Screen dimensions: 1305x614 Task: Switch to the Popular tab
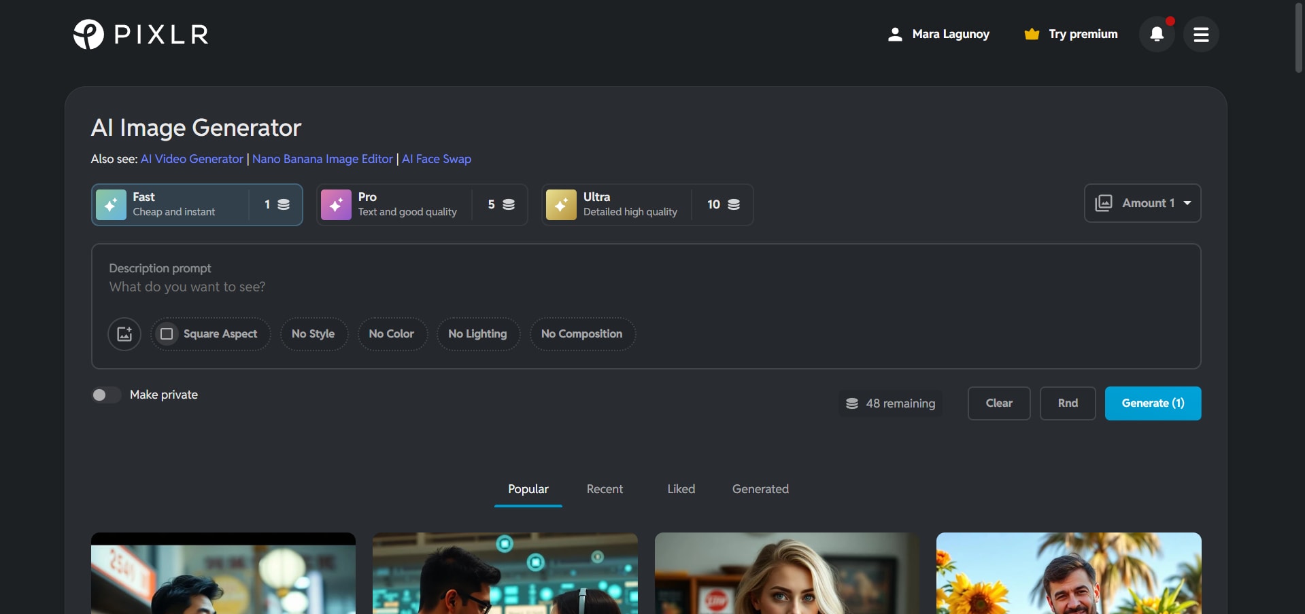528,489
